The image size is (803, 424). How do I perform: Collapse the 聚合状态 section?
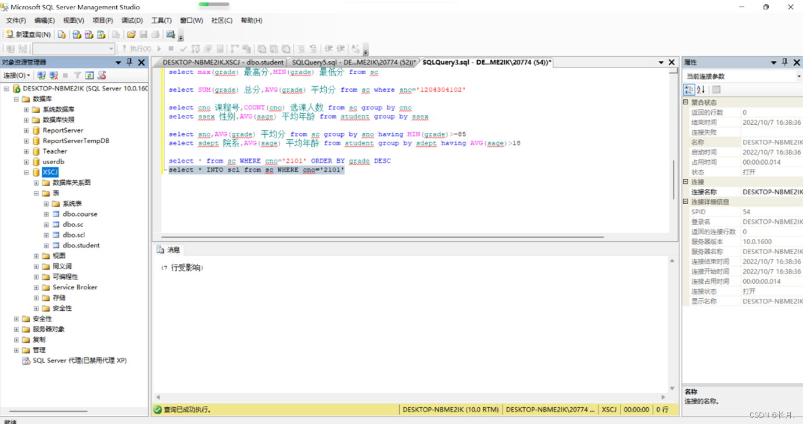pos(686,102)
